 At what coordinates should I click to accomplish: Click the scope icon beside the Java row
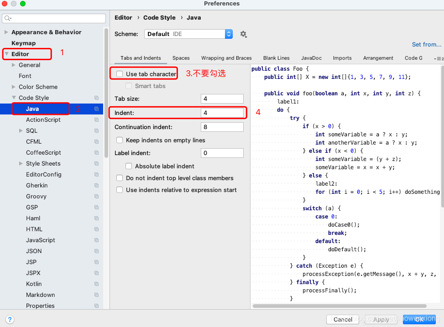97,109
